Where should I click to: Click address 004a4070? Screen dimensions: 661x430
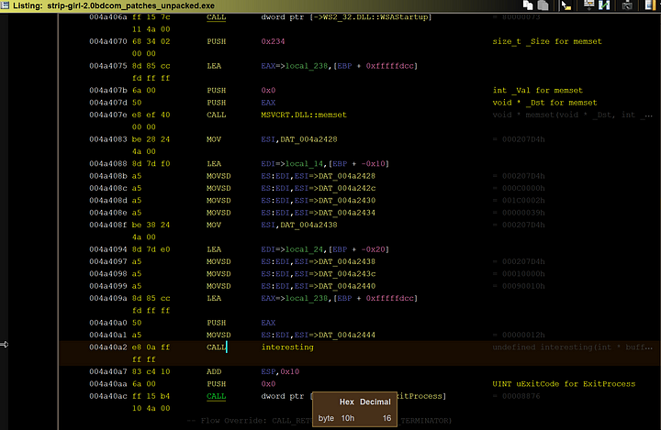tap(108, 41)
